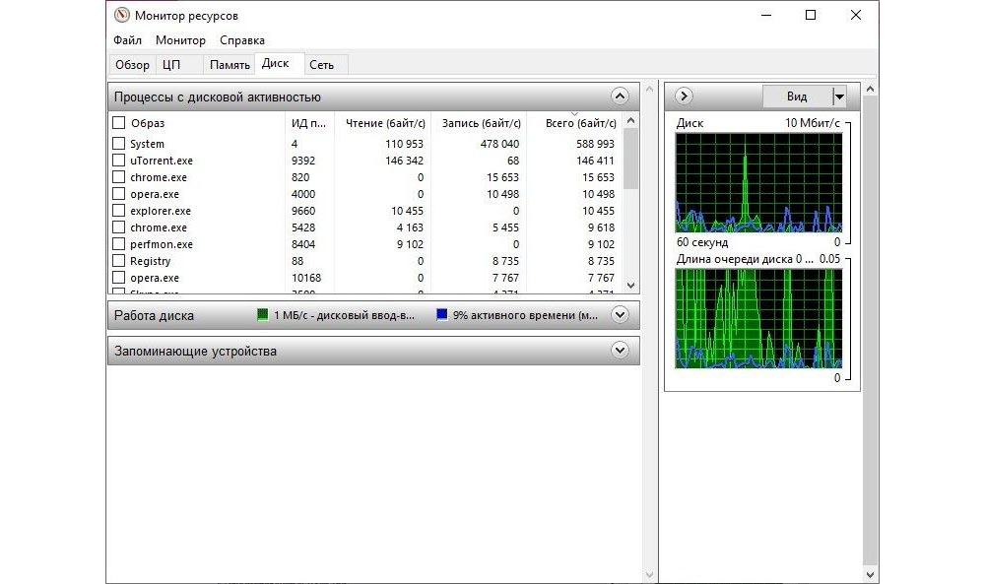985x584 pixels.
Task: Maximize the Монитор ресурсов window
Action: pyautogui.click(x=811, y=15)
